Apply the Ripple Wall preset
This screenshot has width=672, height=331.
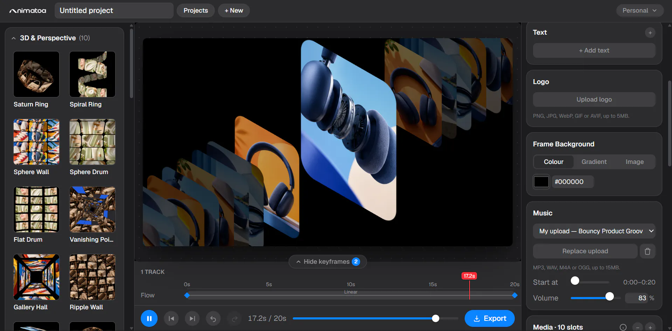click(x=92, y=277)
